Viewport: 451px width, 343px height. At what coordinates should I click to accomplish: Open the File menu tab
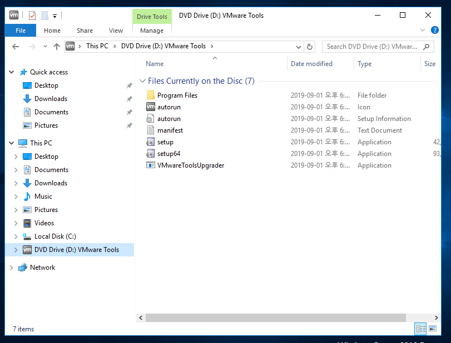(21, 31)
